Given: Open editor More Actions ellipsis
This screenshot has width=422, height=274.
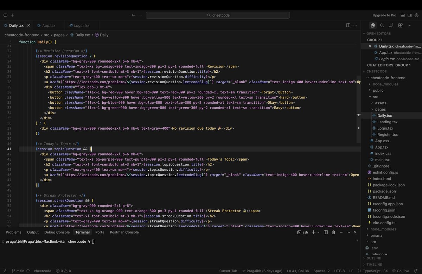Looking at the screenshot, I should (356, 25).
